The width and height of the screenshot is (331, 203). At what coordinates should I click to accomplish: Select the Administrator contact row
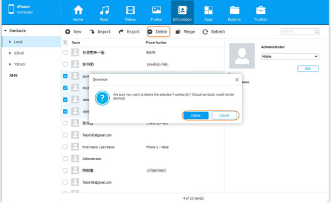[143, 158]
